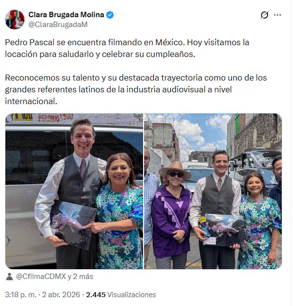
Task: Show tagged accounts @CfilmaCDMX y 2 más
Action: (54, 277)
